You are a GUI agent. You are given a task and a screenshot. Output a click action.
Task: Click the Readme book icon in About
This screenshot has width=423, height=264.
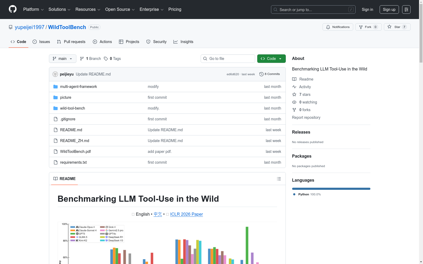click(294, 79)
